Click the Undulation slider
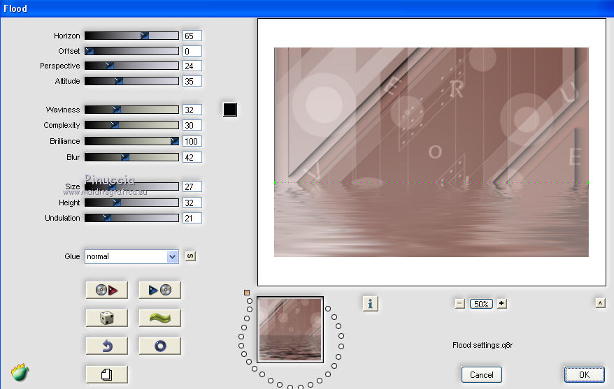This screenshot has height=389, width=614. (131, 218)
